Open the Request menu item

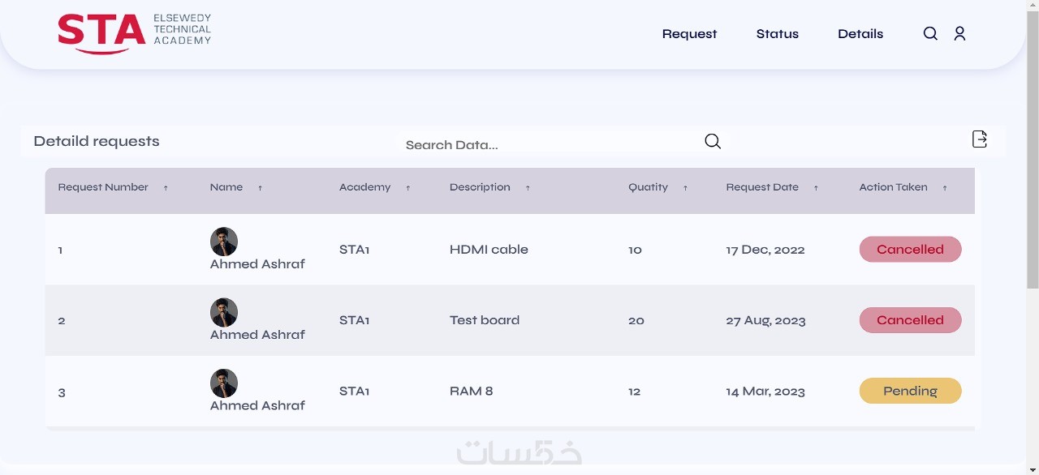coord(689,34)
